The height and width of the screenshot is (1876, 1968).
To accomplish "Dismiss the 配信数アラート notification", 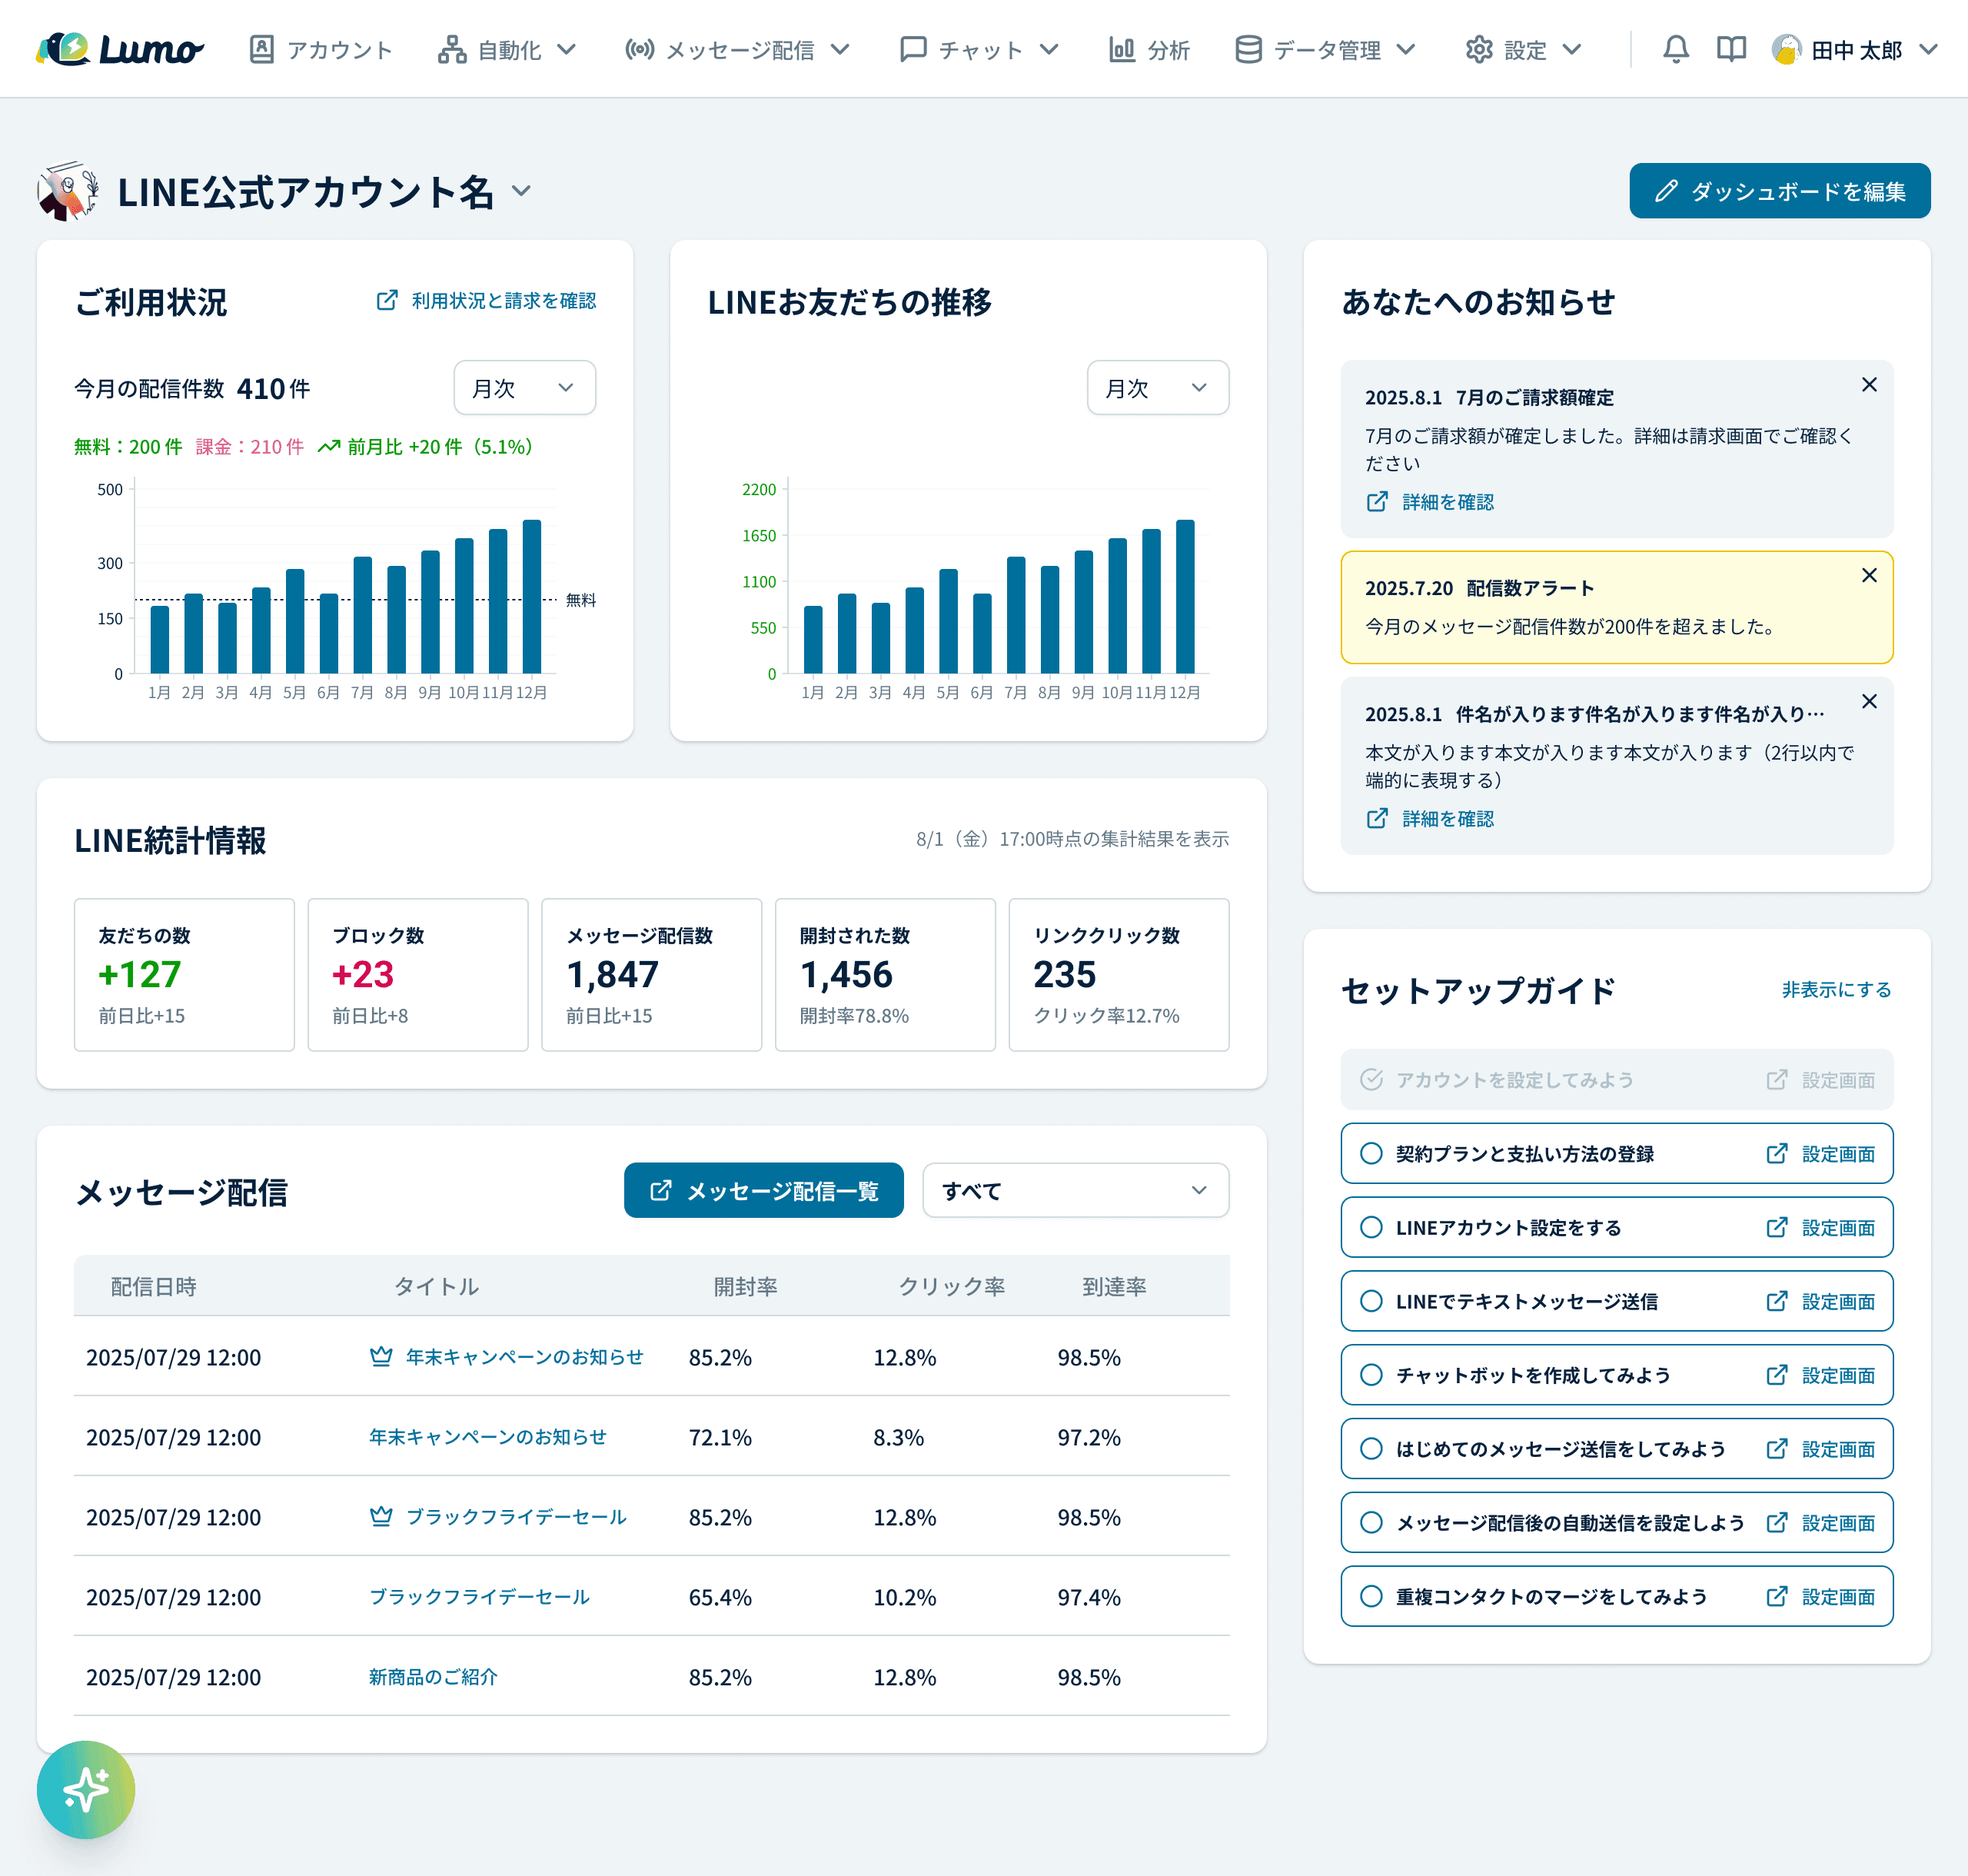I will pos(1868,575).
